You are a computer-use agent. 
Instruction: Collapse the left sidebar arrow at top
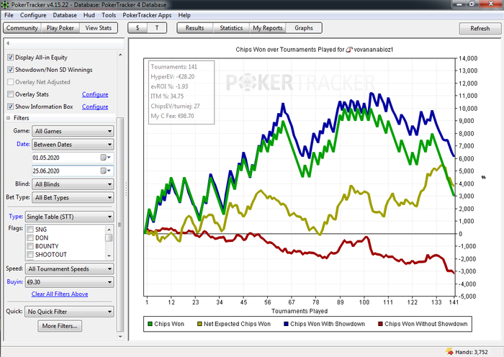pyautogui.click(x=8, y=43)
